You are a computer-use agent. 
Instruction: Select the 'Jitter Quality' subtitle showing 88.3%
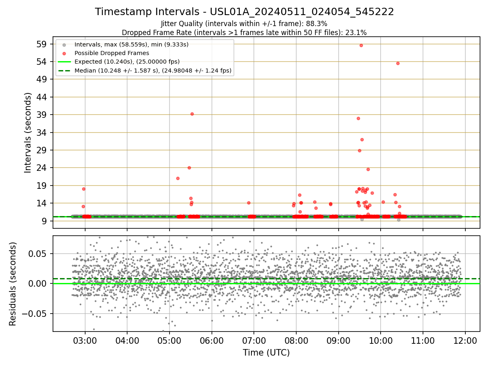pyautogui.click(x=244, y=24)
